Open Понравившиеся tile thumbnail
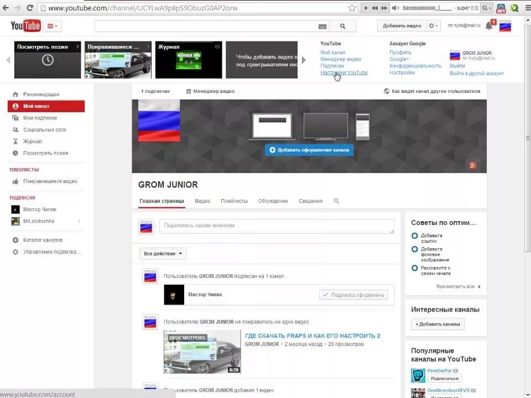The height and width of the screenshot is (398, 531). pos(118,60)
